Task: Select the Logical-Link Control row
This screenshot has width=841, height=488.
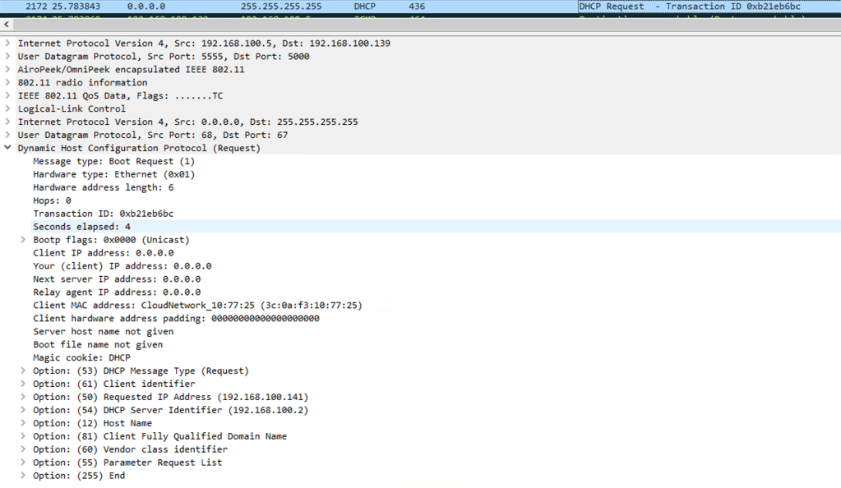Action: [72, 109]
